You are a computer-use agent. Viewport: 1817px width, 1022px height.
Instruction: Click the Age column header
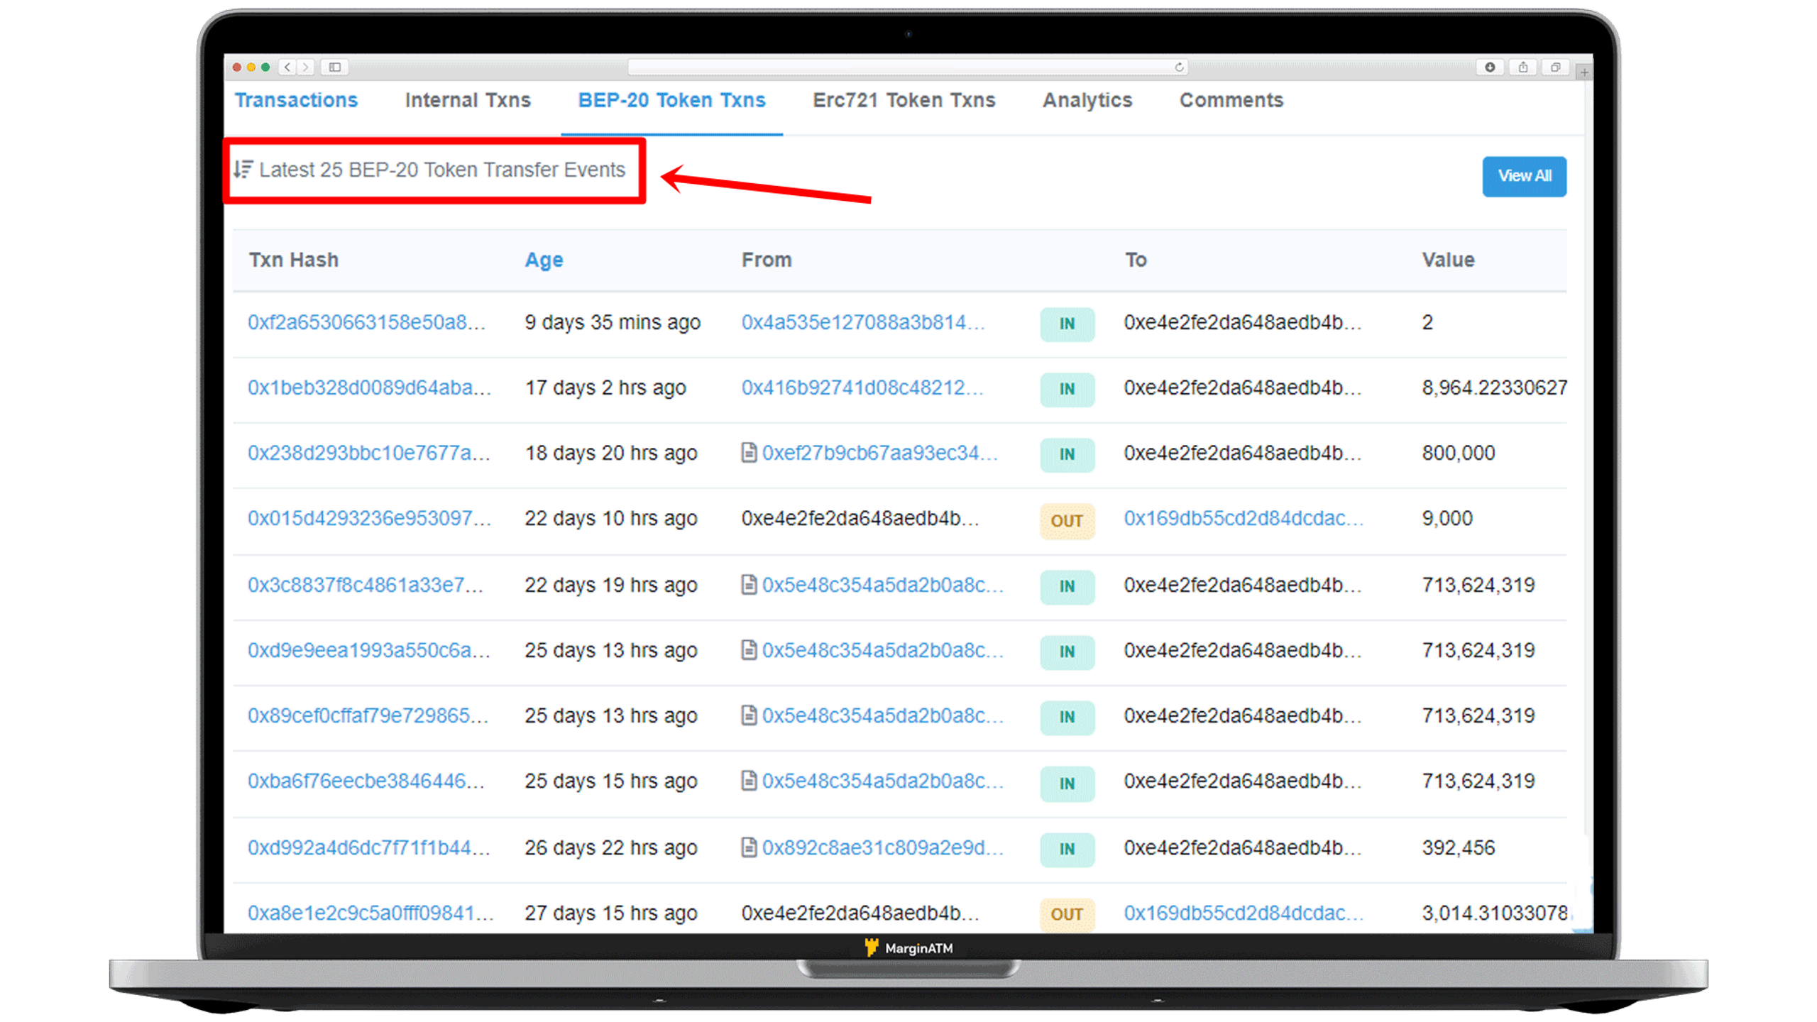[544, 260]
